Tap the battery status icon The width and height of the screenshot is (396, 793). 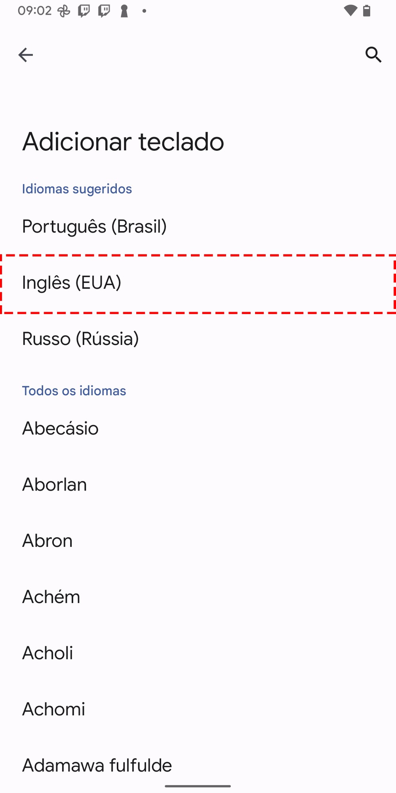367,11
